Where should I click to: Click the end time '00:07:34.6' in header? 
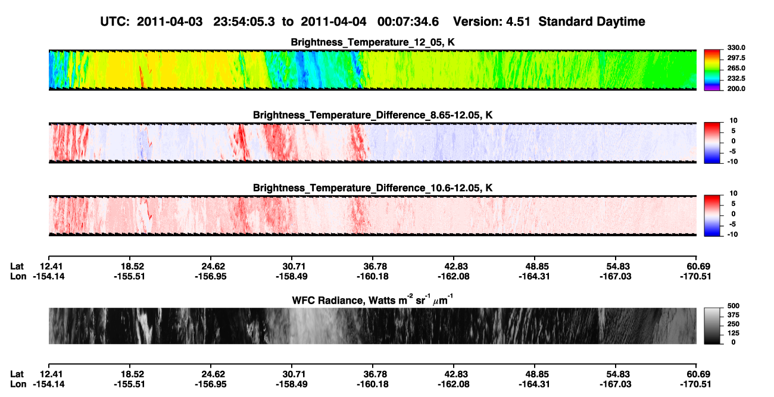coord(408,22)
